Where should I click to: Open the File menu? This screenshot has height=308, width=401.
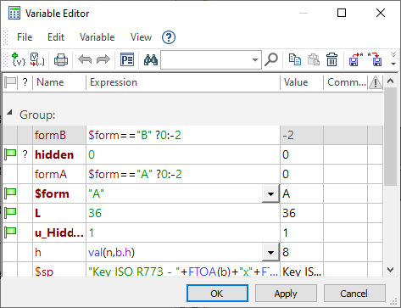tap(25, 37)
